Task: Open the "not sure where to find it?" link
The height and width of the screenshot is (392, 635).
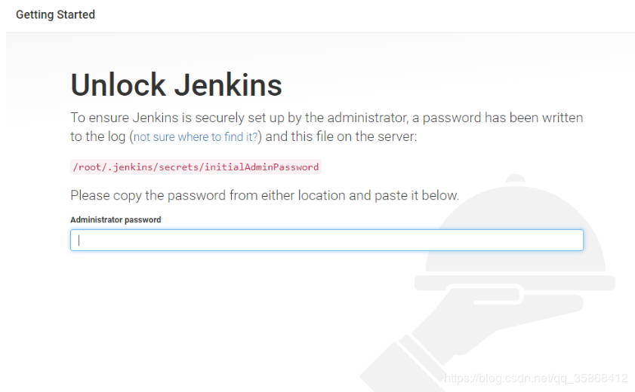Action: (196, 137)
